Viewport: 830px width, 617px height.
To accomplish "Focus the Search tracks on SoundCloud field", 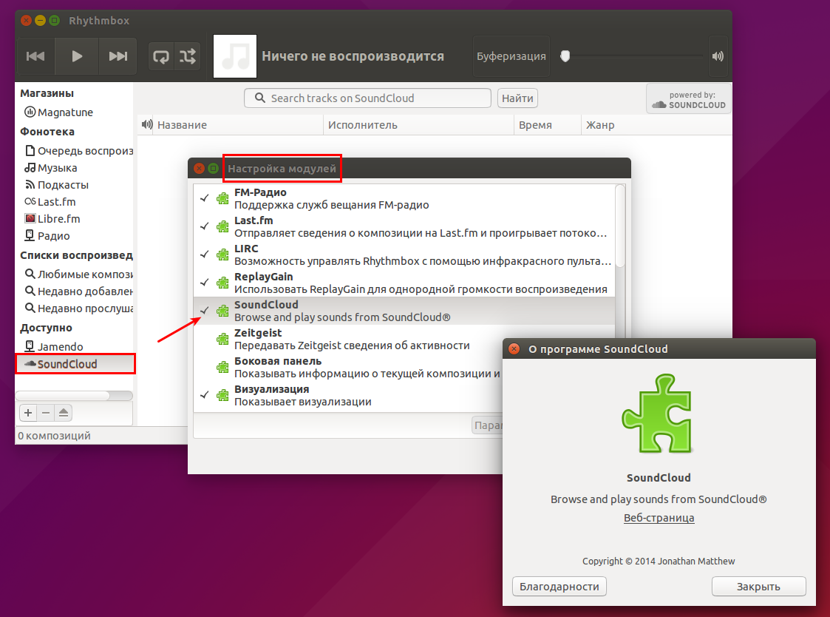I will point(367,98).
